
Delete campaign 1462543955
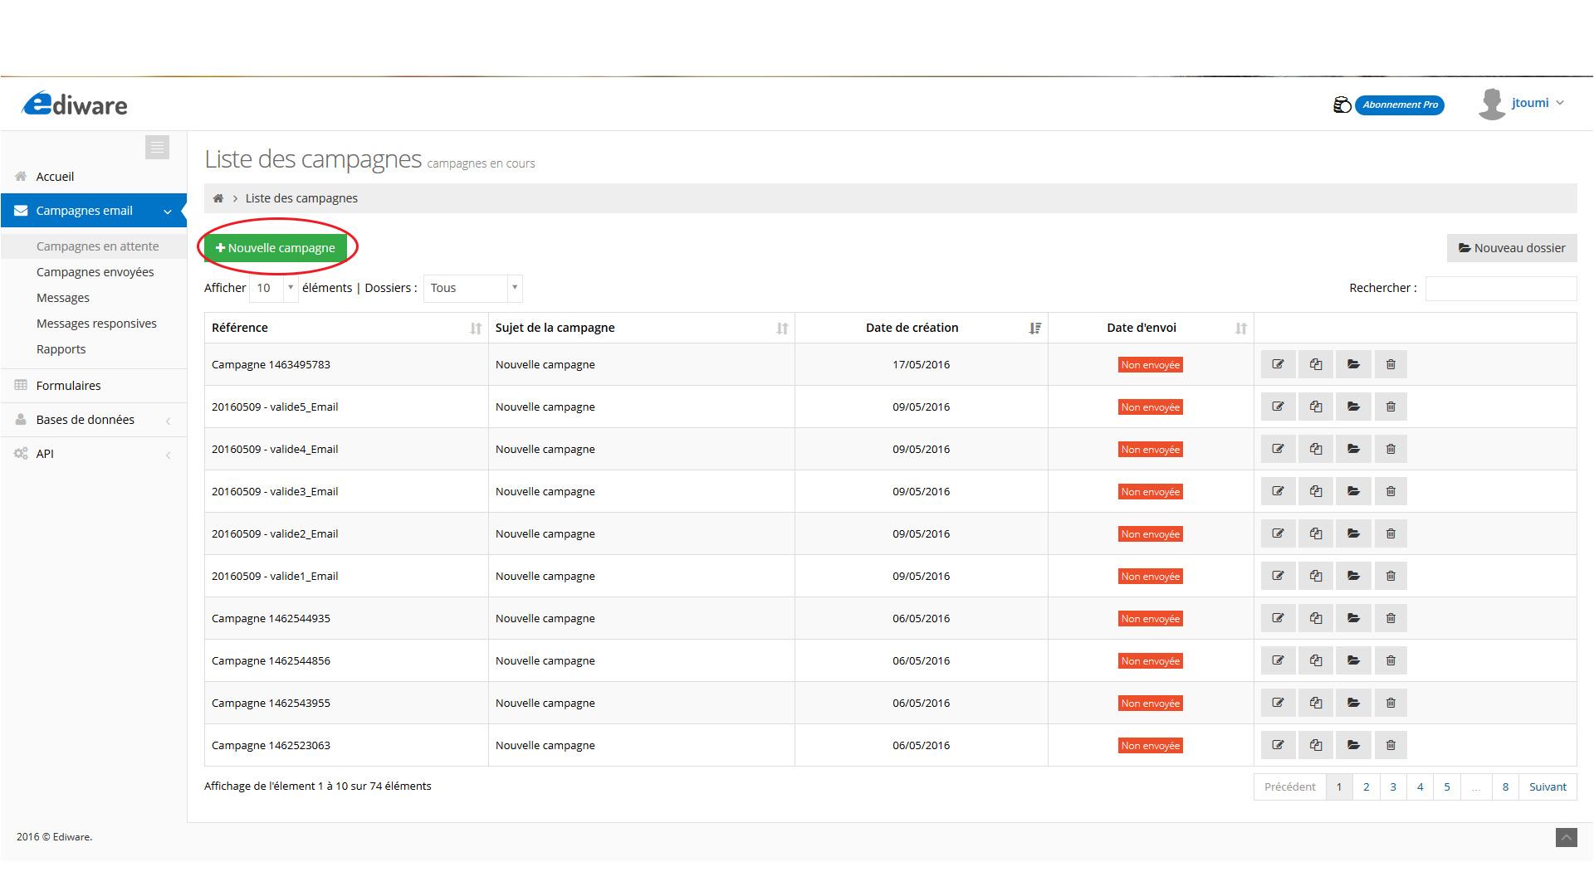(x=1391, y=703)
